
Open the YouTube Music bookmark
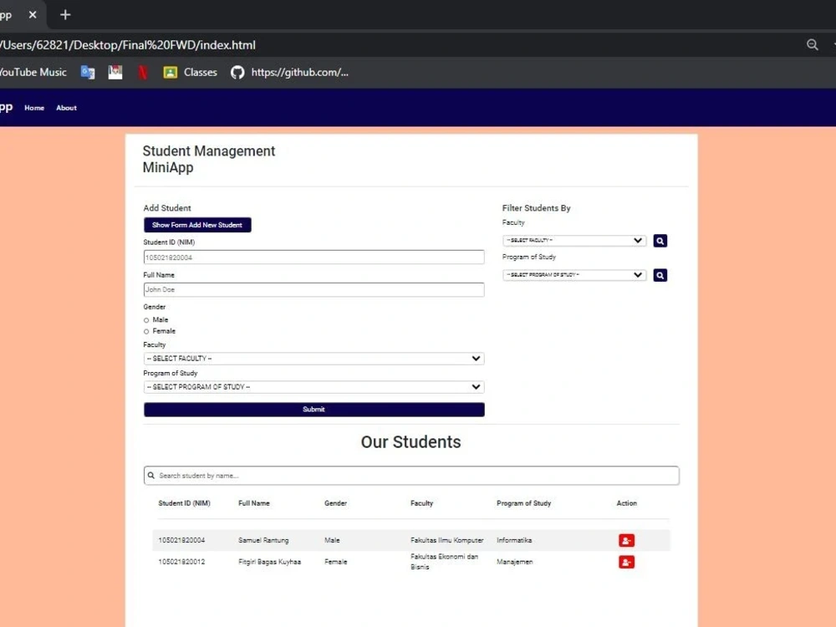point(33,73)
